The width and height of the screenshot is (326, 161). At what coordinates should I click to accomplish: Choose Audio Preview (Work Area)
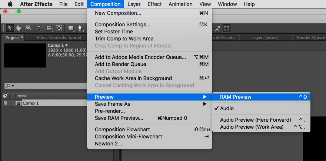tap(261, 127)
